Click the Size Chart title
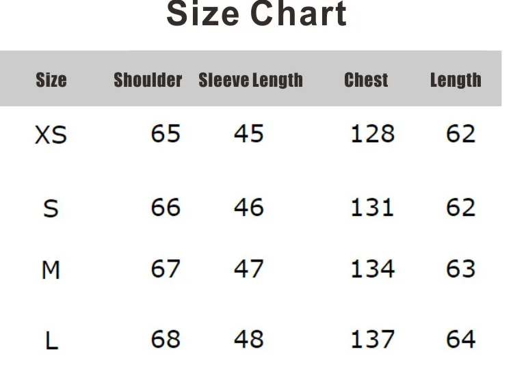The height and width of the screenshot is (369, 513). coord(256,14)
